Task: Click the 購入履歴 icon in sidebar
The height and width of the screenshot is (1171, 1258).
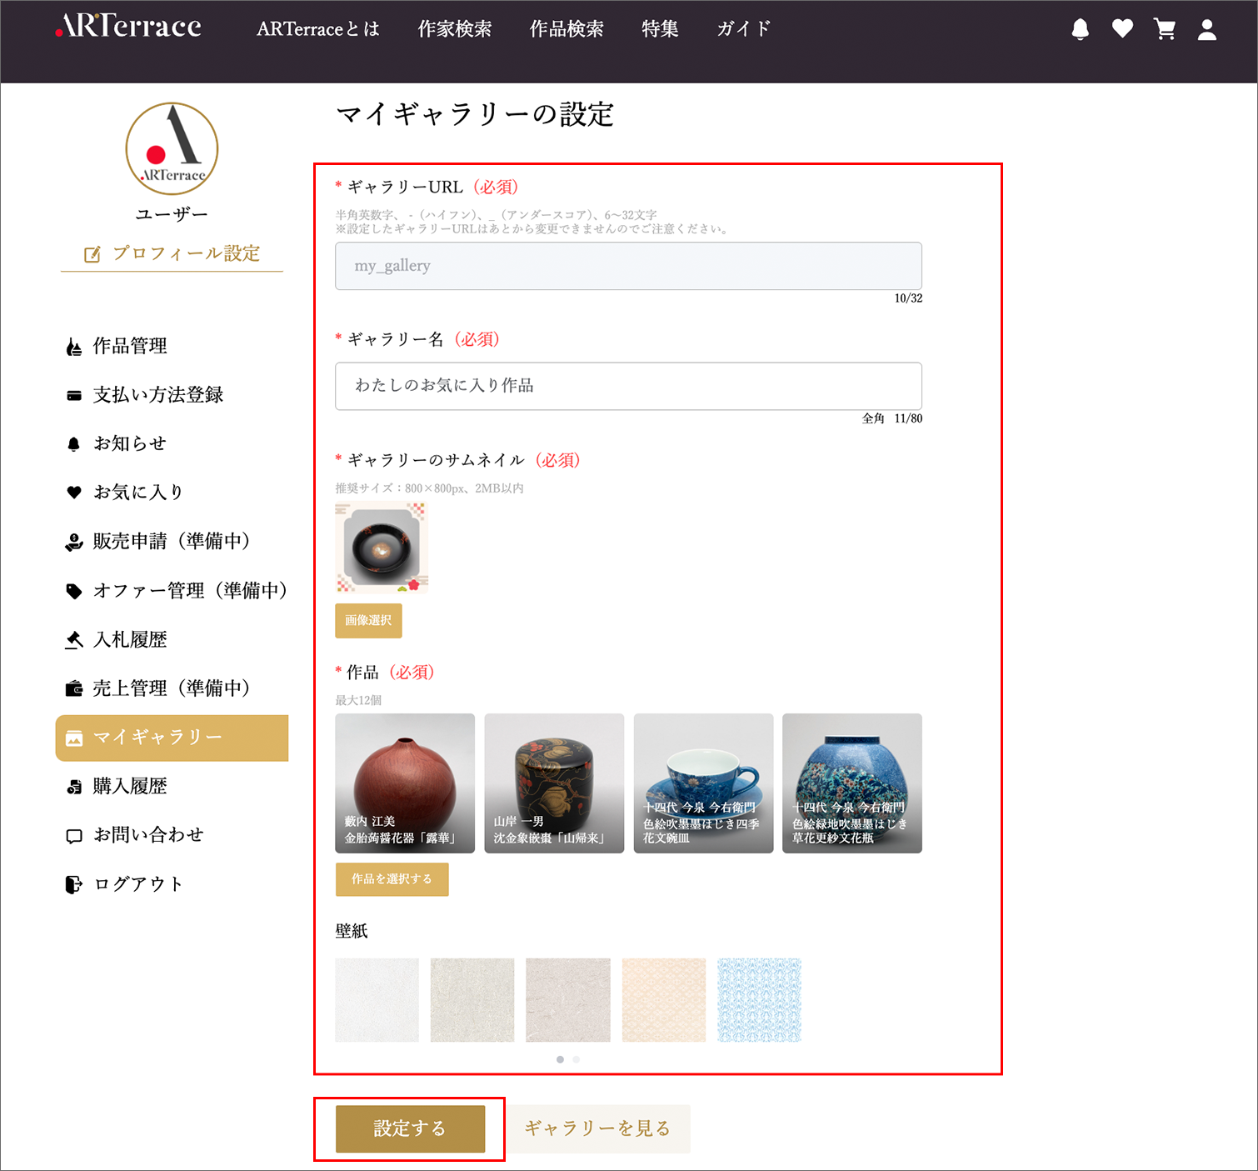Action: click(74, 787)
